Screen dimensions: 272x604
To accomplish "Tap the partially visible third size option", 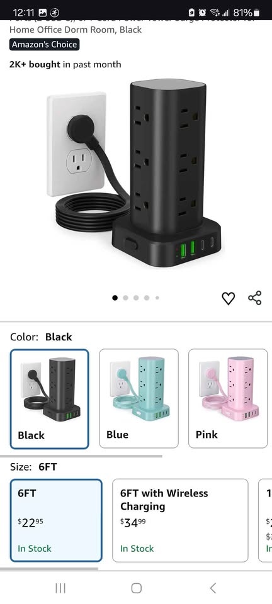I will click(x=266, y=520).
